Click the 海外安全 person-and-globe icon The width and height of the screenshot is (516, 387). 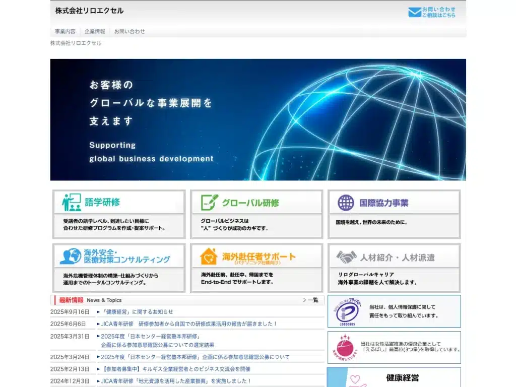[71, 256]
